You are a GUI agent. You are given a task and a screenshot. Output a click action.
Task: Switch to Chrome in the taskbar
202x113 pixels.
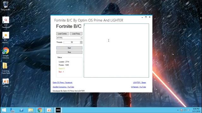(x=40, y=110)
